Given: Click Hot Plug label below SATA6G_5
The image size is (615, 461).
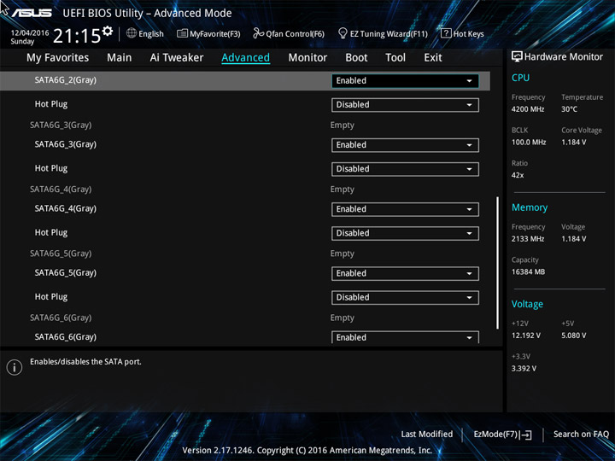Looking at the screenshot, I should point(51,297).
